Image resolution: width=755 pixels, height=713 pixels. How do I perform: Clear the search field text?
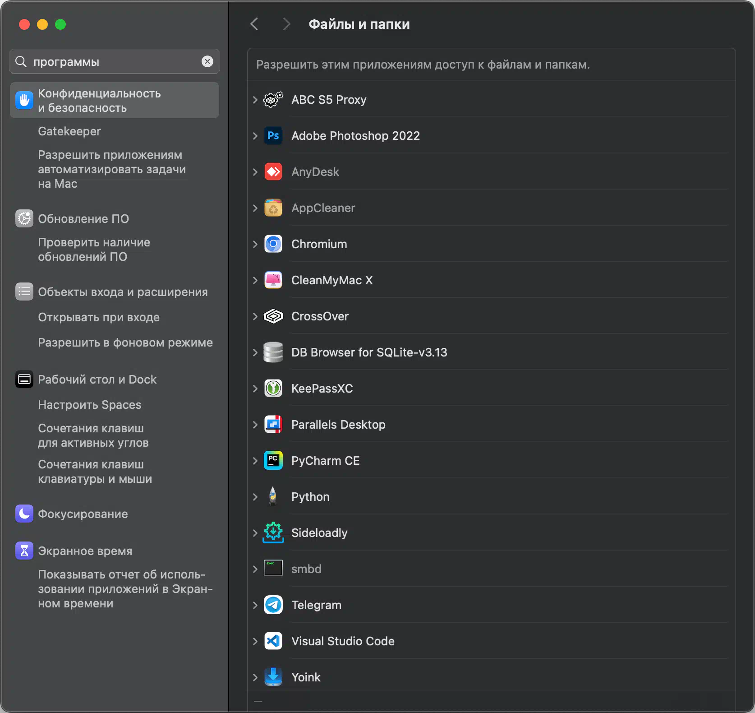pos(207,61)
